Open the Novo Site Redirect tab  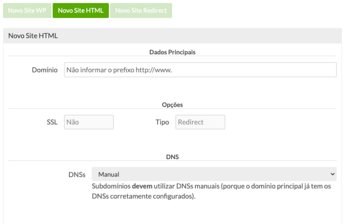click(x=141, y=11)
